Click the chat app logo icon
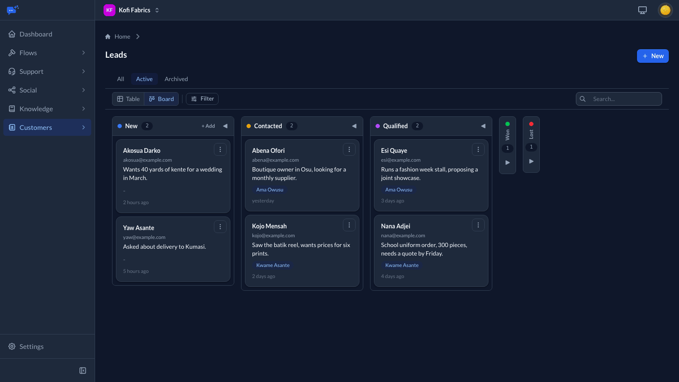 [13, 10]
